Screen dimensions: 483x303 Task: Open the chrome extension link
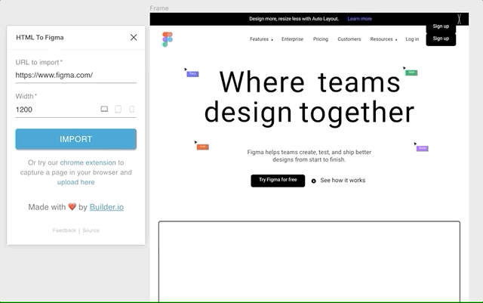point(88,162)
